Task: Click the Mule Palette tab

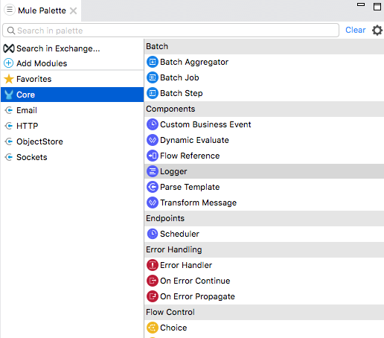Action: pyautogui.click(x=42, y=10)
